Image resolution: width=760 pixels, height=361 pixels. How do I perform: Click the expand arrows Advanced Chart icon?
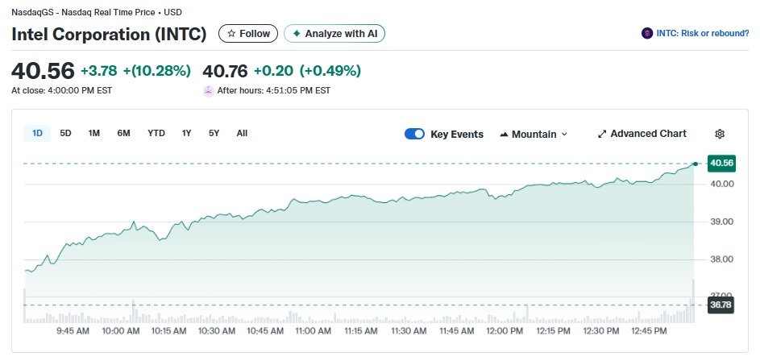(x=602, y=134)
